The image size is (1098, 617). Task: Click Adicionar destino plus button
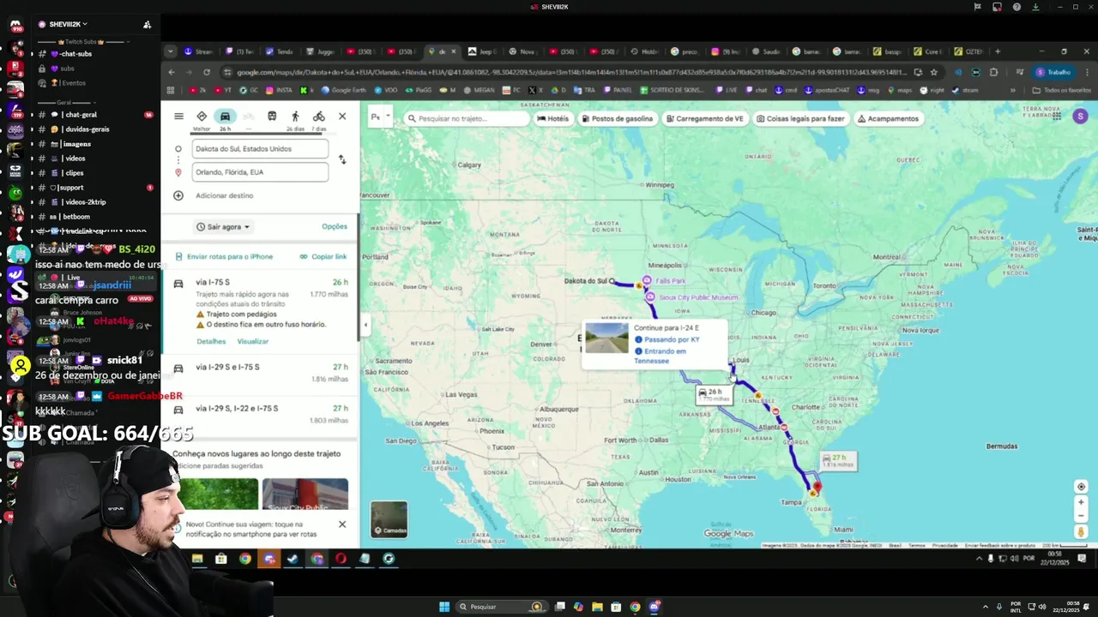click(x=178, y=195)
